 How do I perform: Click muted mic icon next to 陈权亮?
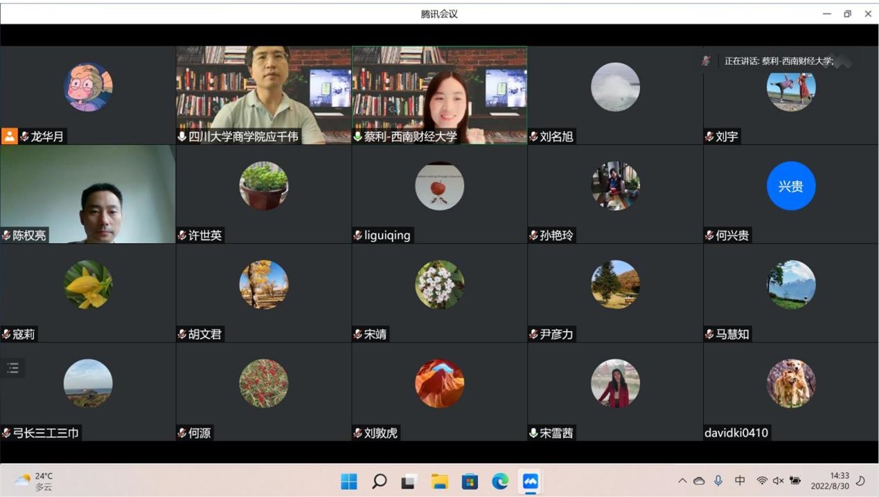(x=7, y=235)
